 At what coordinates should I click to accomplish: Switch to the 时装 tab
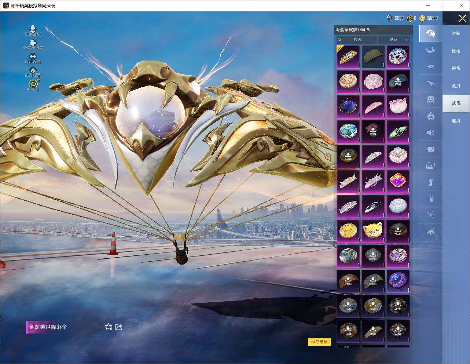pos(456,33)
